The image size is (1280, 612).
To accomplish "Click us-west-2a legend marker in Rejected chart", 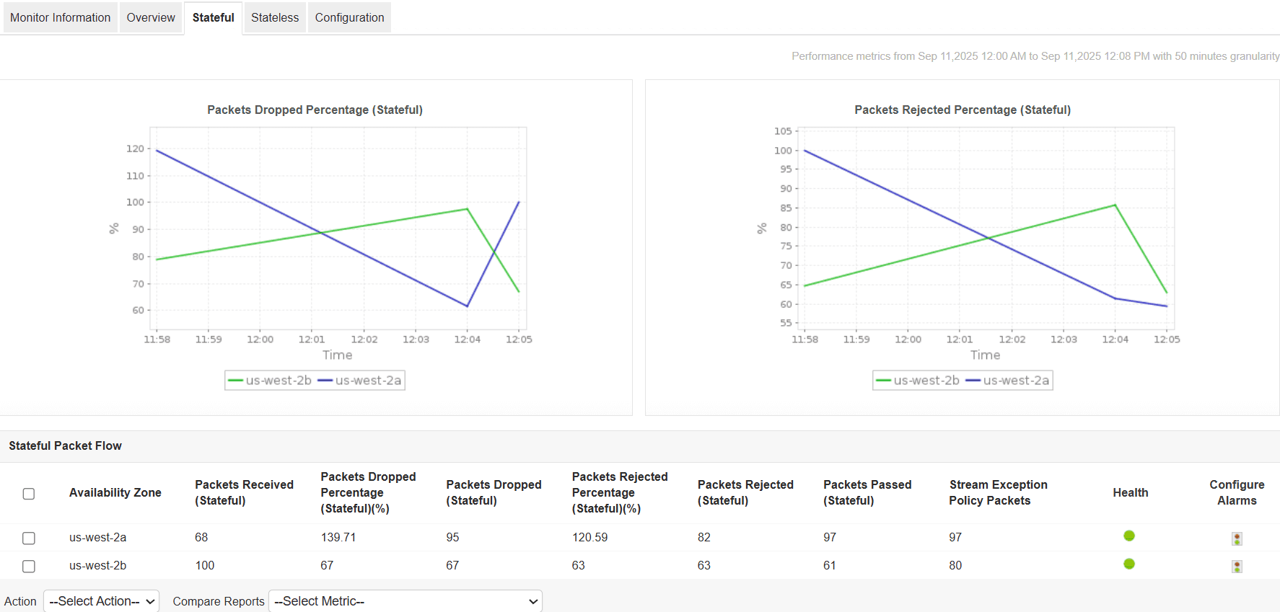I will point(973,381).
